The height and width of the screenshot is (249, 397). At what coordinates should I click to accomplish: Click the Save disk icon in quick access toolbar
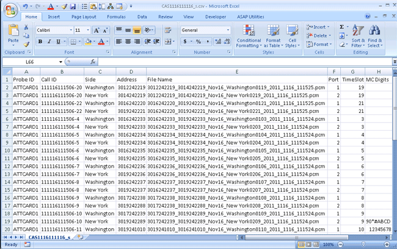click(x=73, y=6)
